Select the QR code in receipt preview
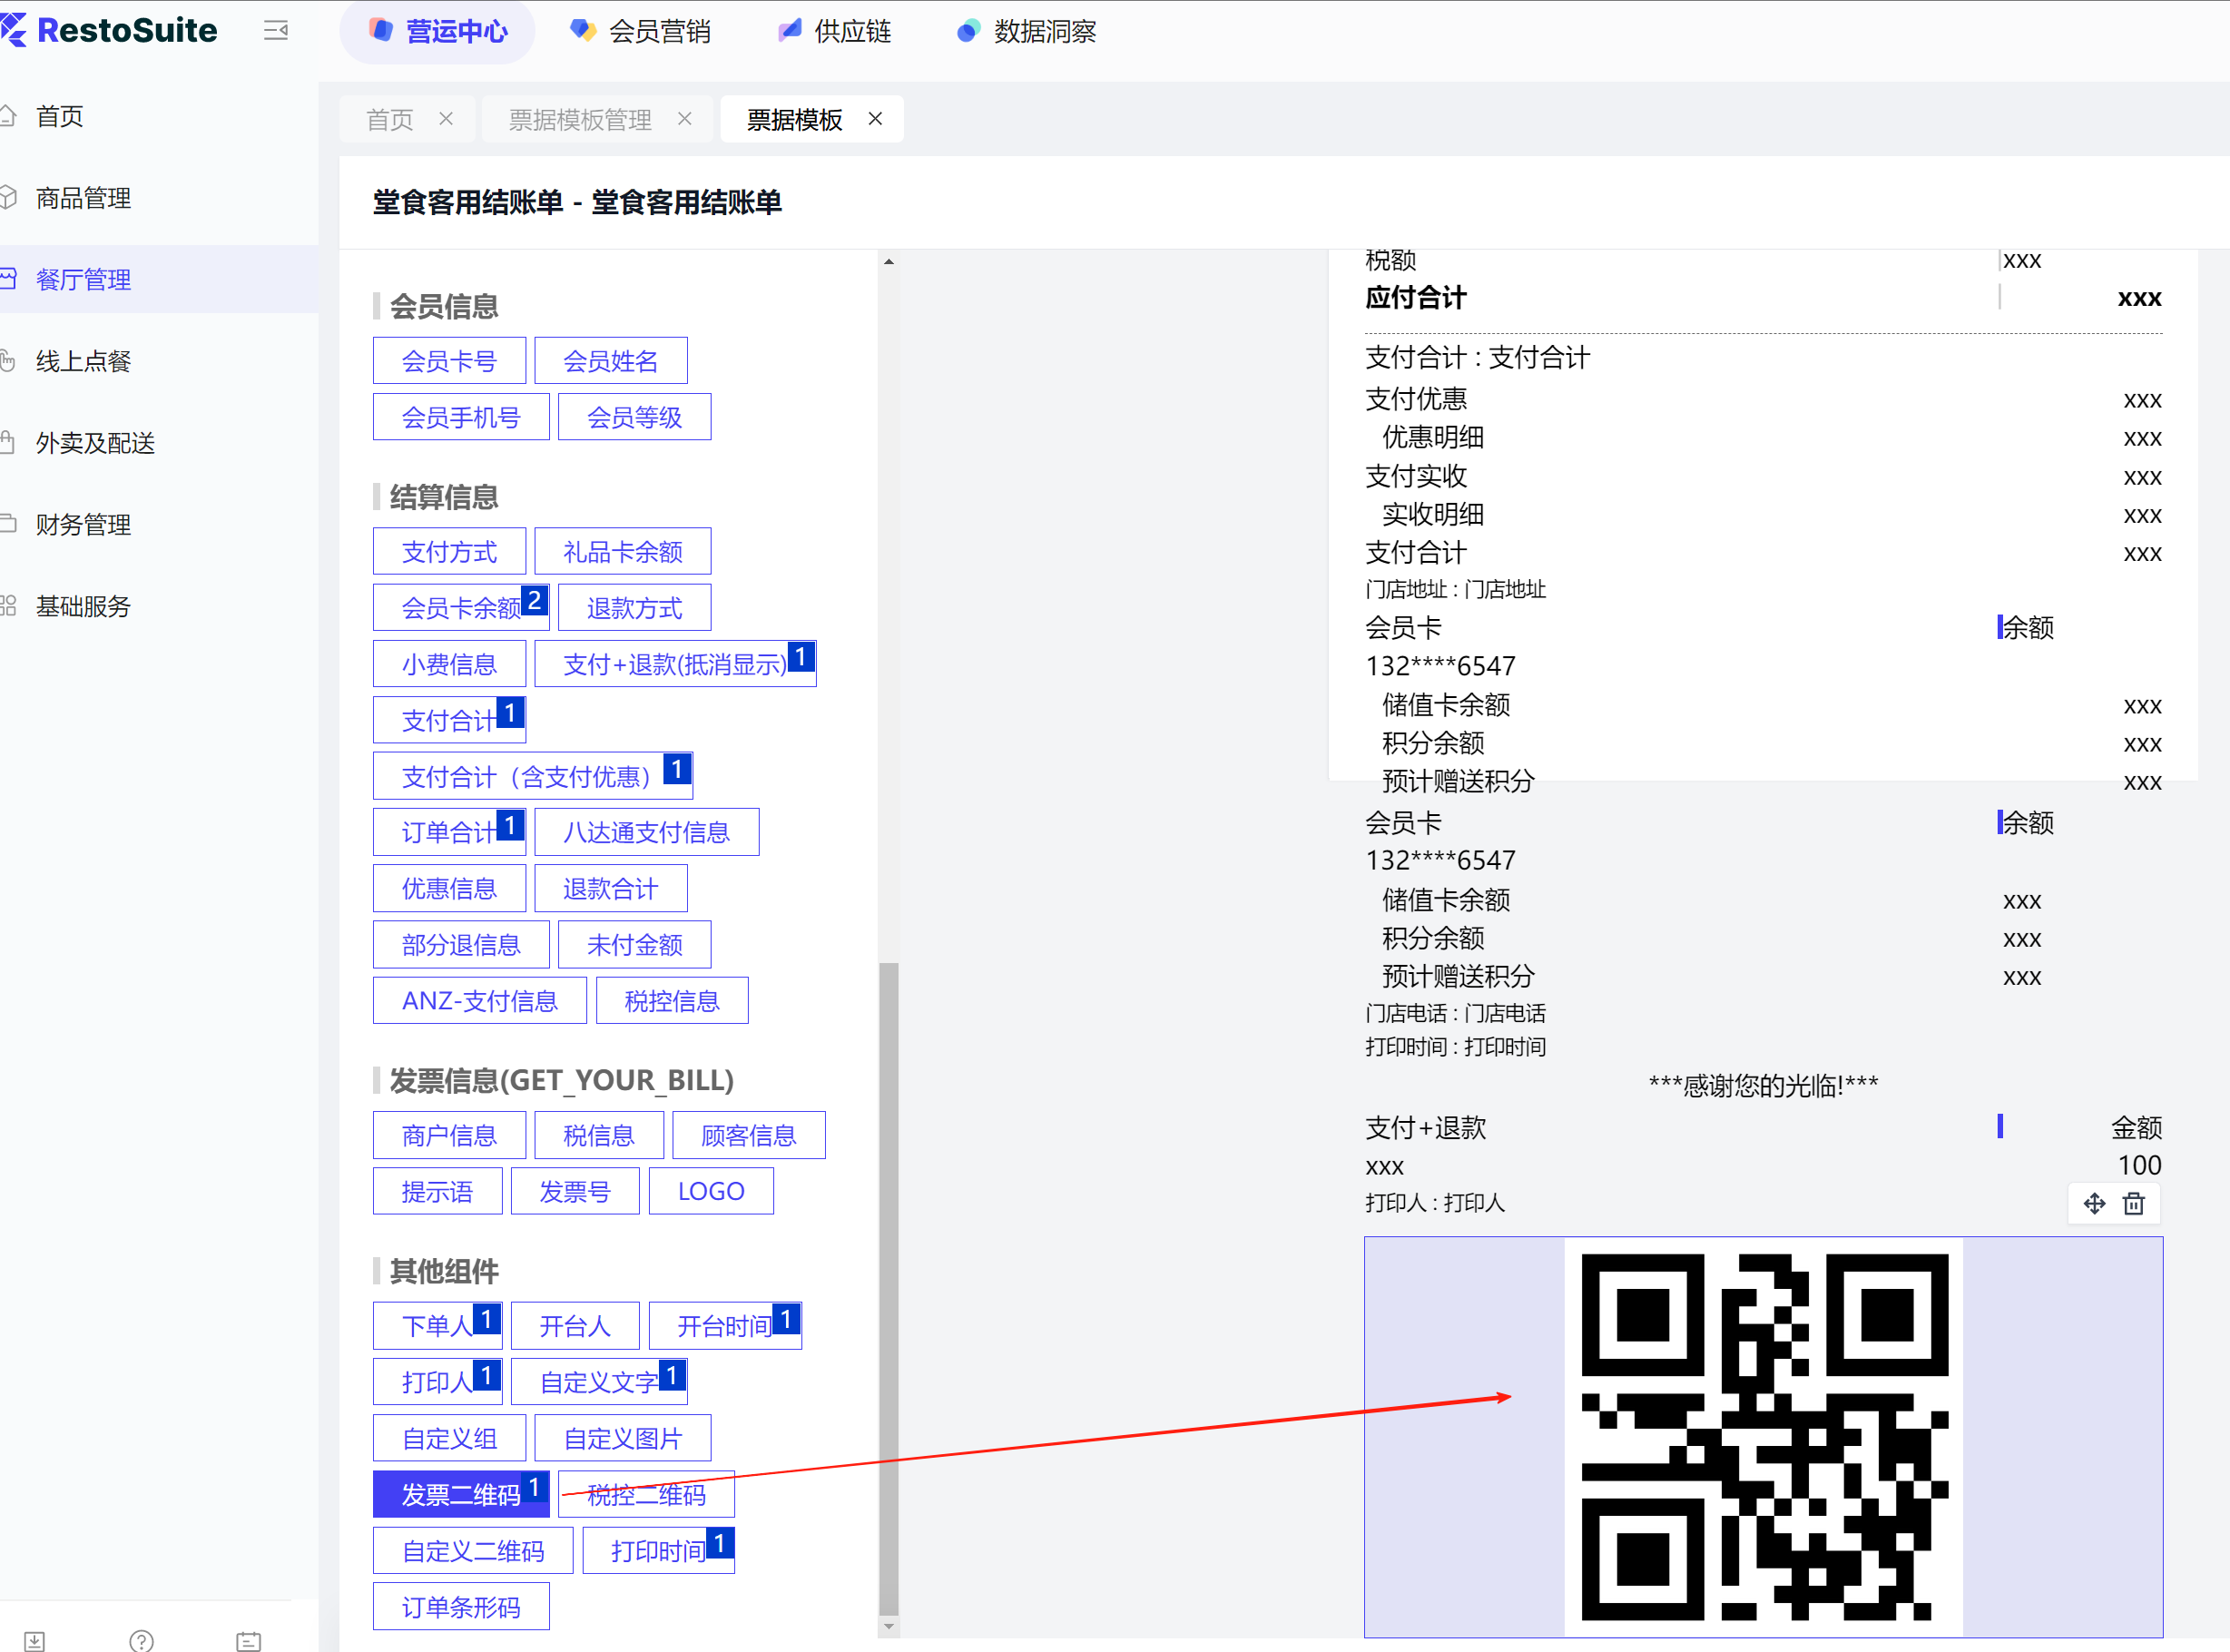 pos(1763,1436)
